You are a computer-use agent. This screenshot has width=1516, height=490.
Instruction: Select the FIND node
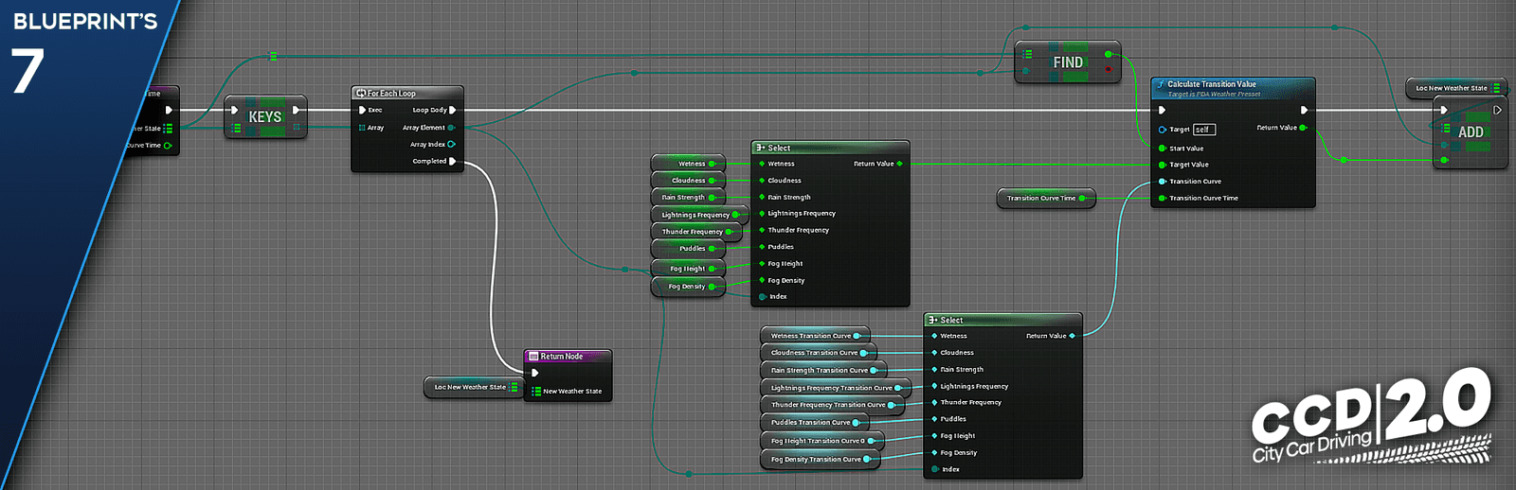[1068, 62]
